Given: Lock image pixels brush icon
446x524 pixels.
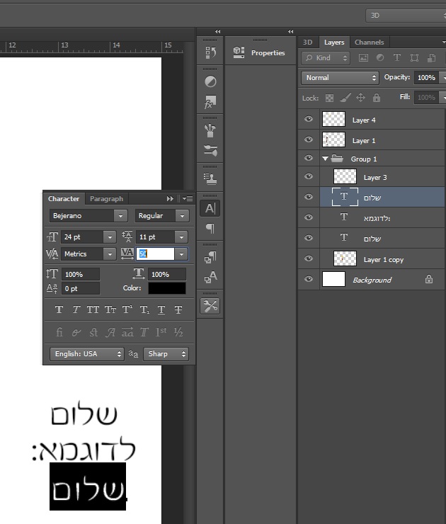Looking at the screenshot, I should click(x=345, y=98).
